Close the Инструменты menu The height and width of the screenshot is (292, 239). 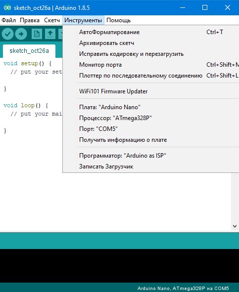83,20
